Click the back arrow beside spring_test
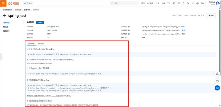 [5, 16]
